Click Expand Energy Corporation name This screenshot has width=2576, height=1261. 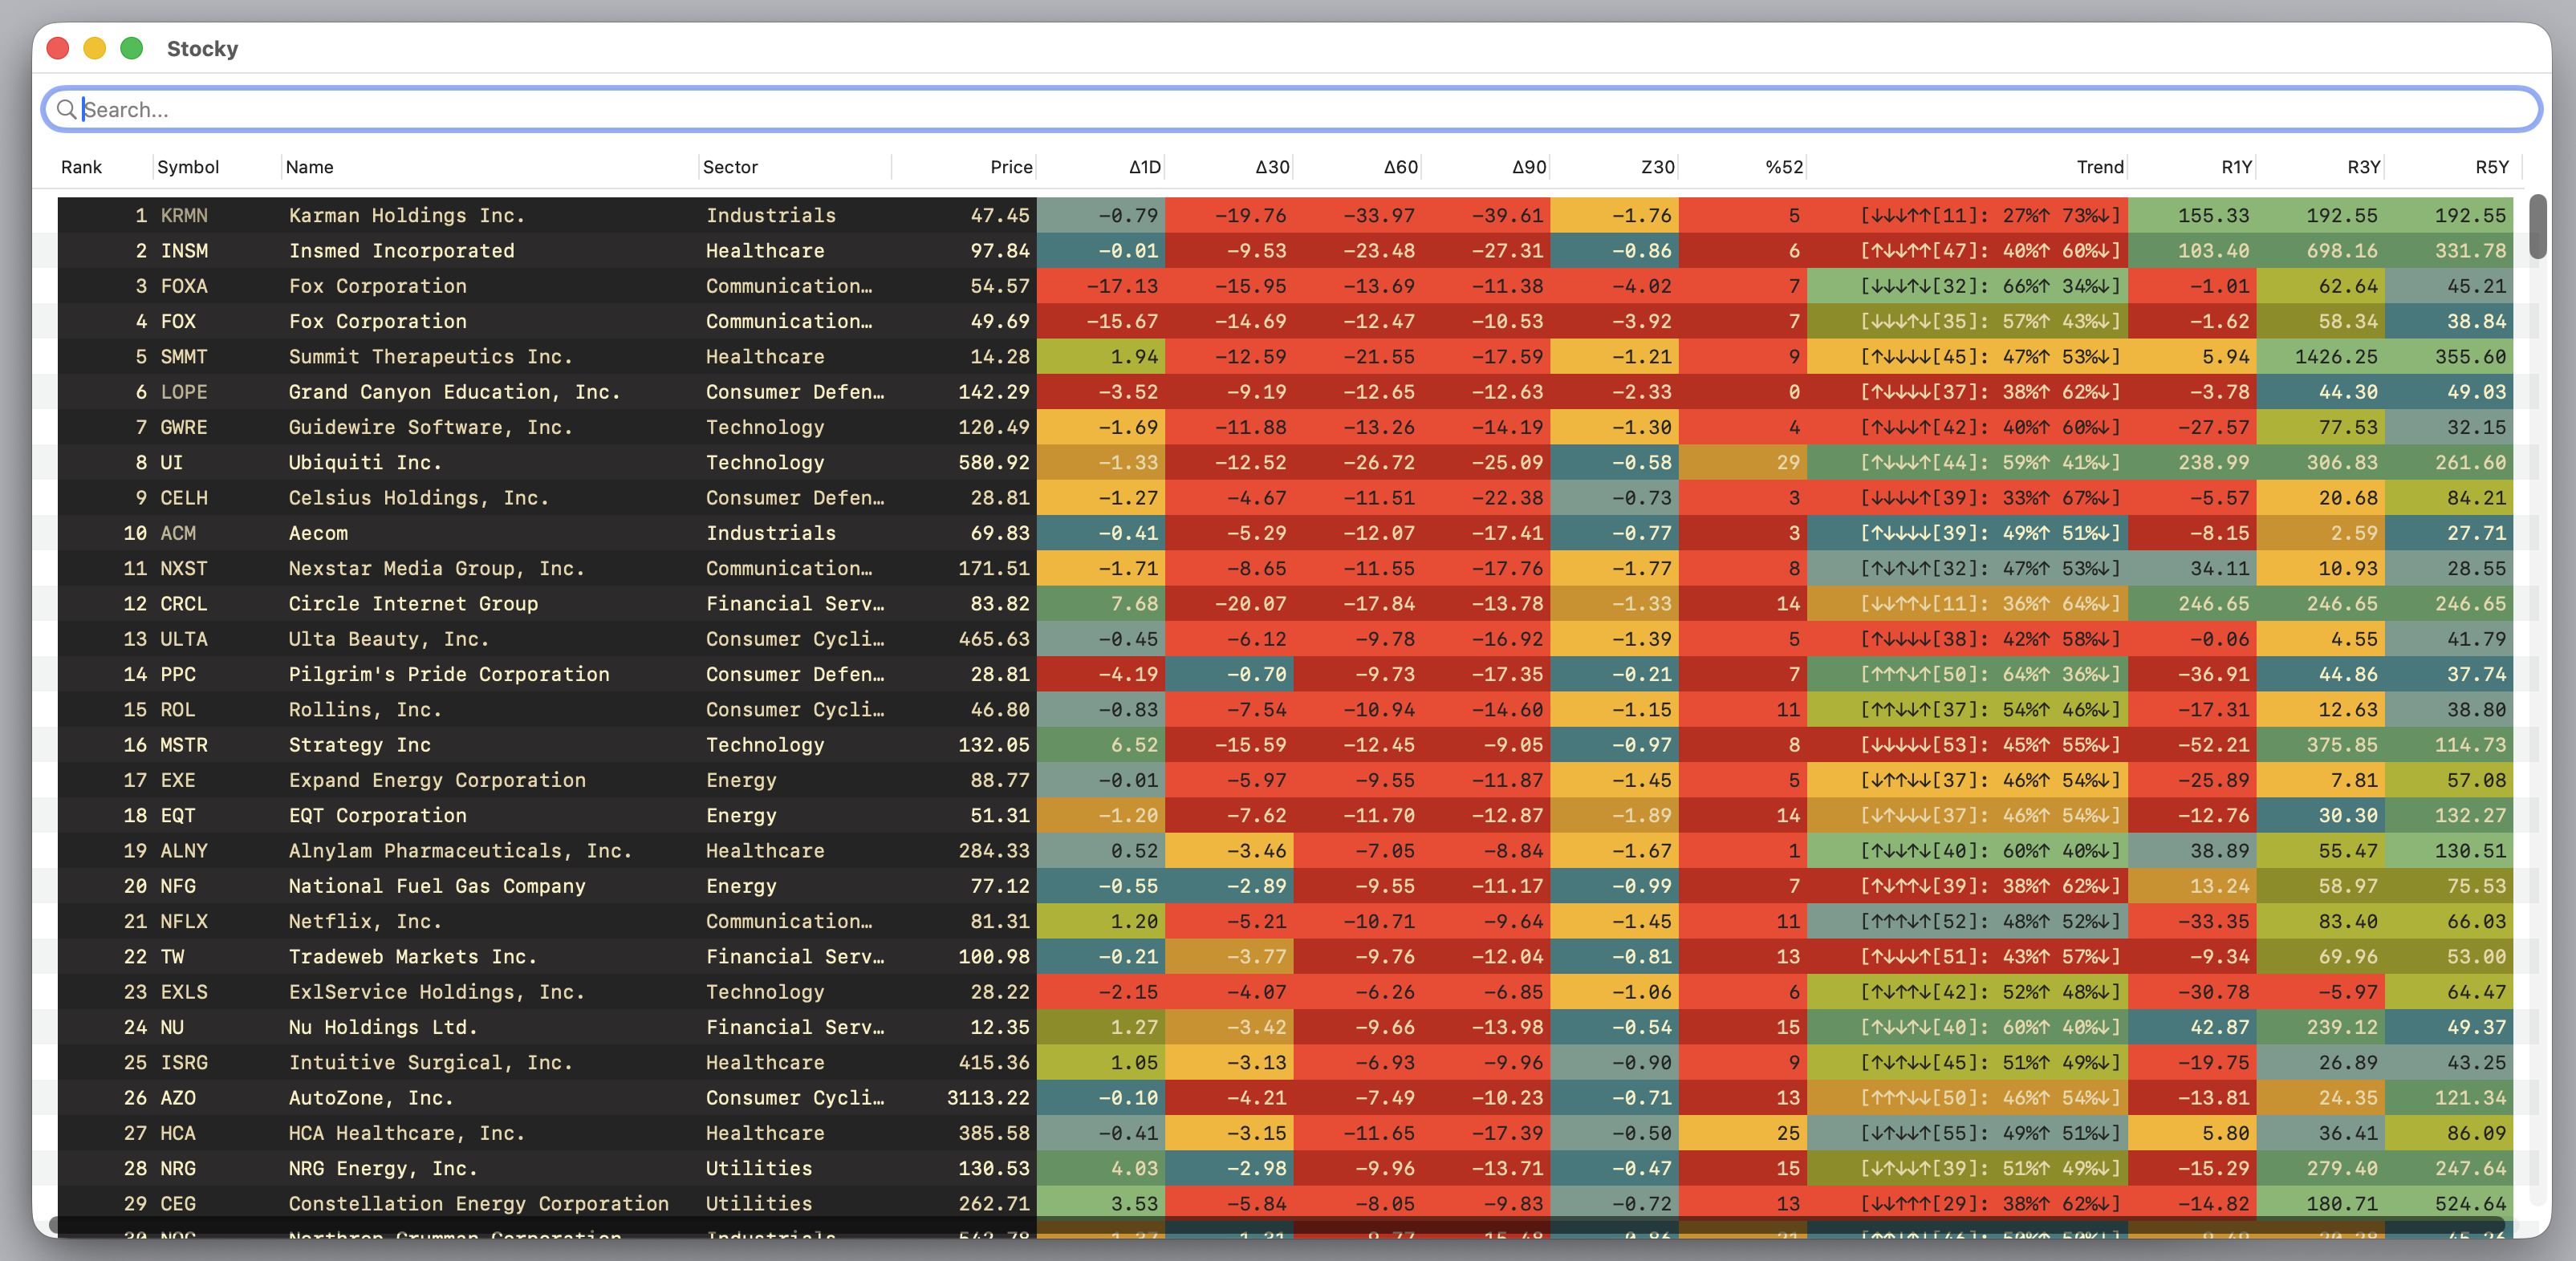(x=437, y=781)
